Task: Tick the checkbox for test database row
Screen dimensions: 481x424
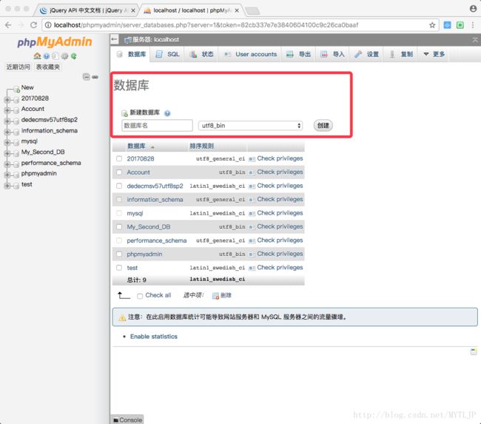Action: click(119, 268)
